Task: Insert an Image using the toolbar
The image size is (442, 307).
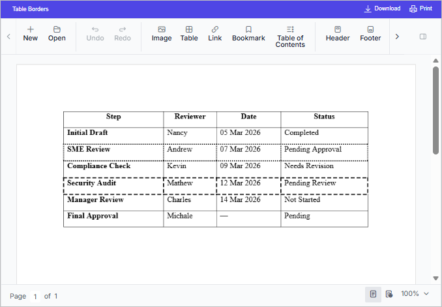Action: [162, 34]
